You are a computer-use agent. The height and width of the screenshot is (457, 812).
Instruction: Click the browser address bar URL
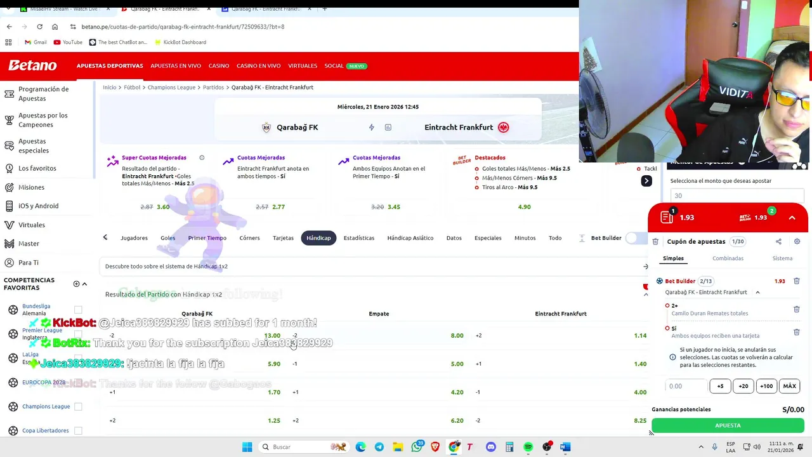coord(183,27)
